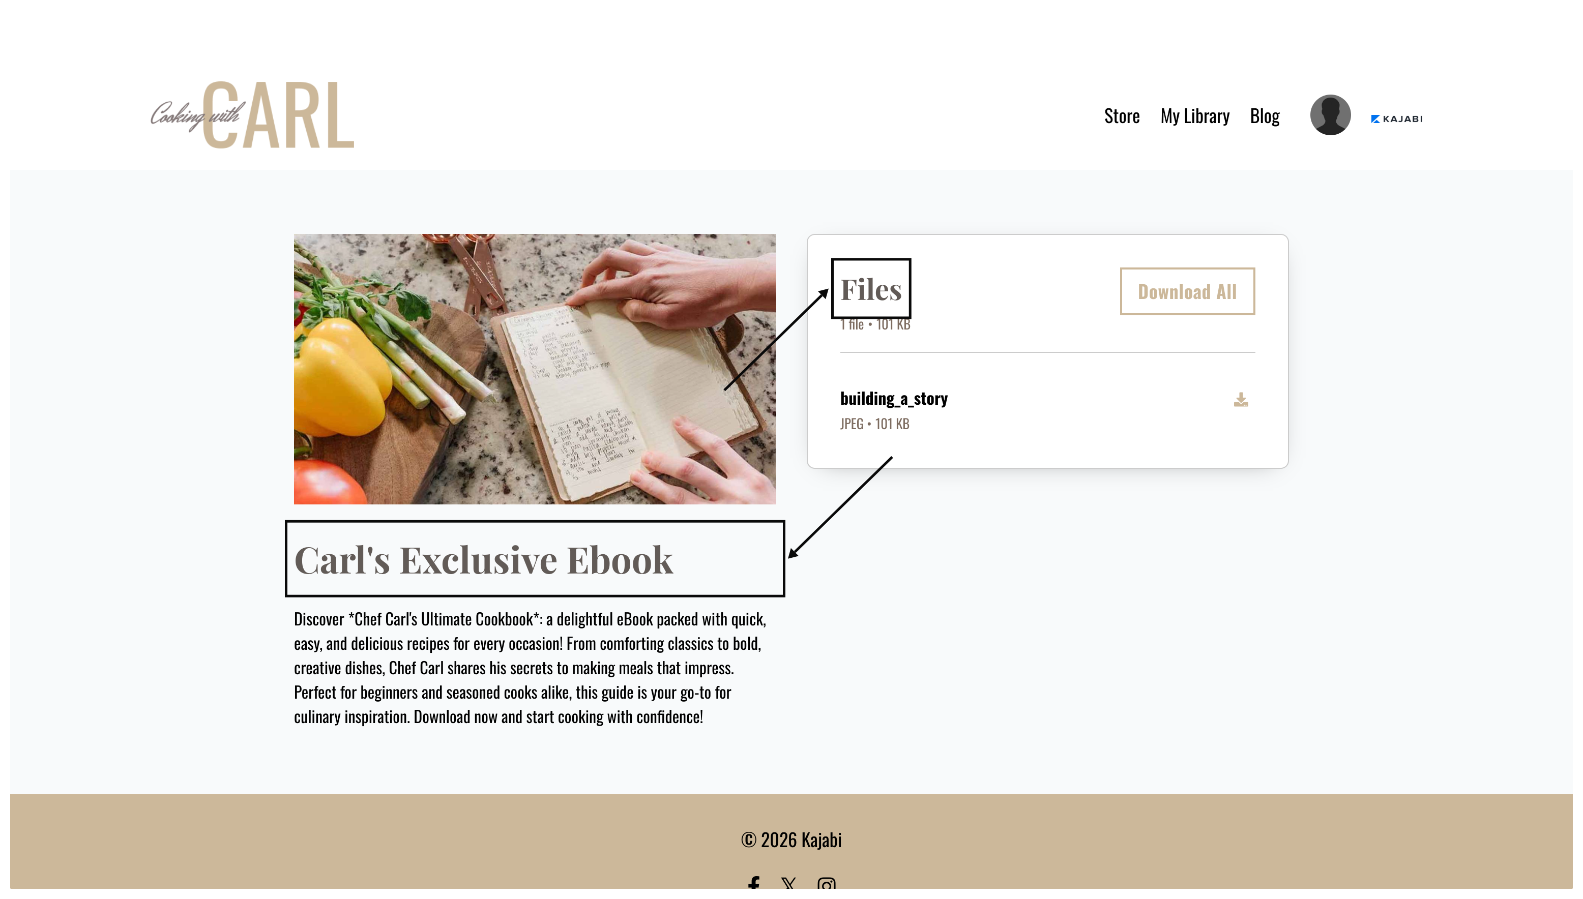Screen dimensions: 1583x899
Task: Click the 1 file 101 KB summary text
Action: pos(874,324)
